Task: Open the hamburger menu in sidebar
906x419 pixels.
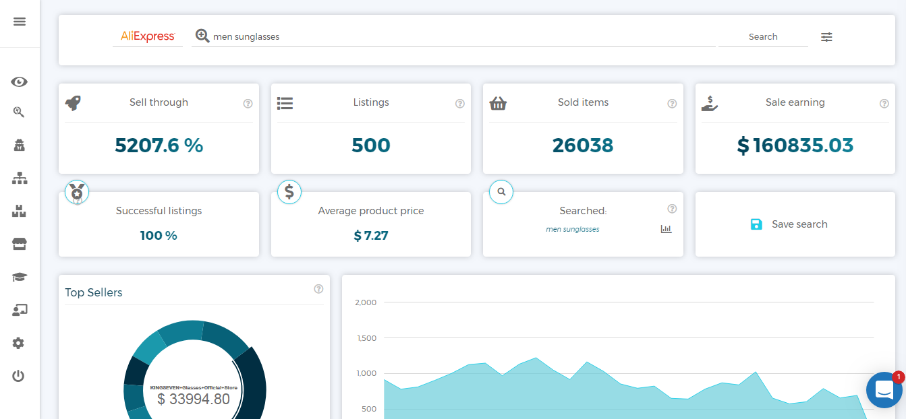Action: click(x=20, y=22)
